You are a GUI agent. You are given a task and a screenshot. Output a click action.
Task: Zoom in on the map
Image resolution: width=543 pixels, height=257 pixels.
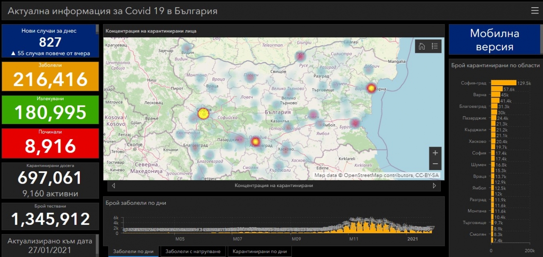[x=435, y=153]
